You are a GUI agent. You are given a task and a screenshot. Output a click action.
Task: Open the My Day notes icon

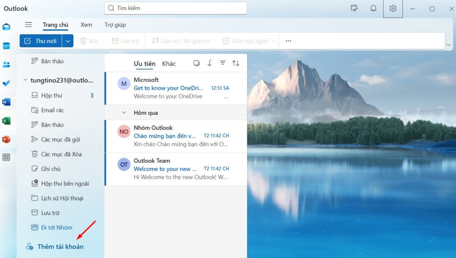pos(354,8)
